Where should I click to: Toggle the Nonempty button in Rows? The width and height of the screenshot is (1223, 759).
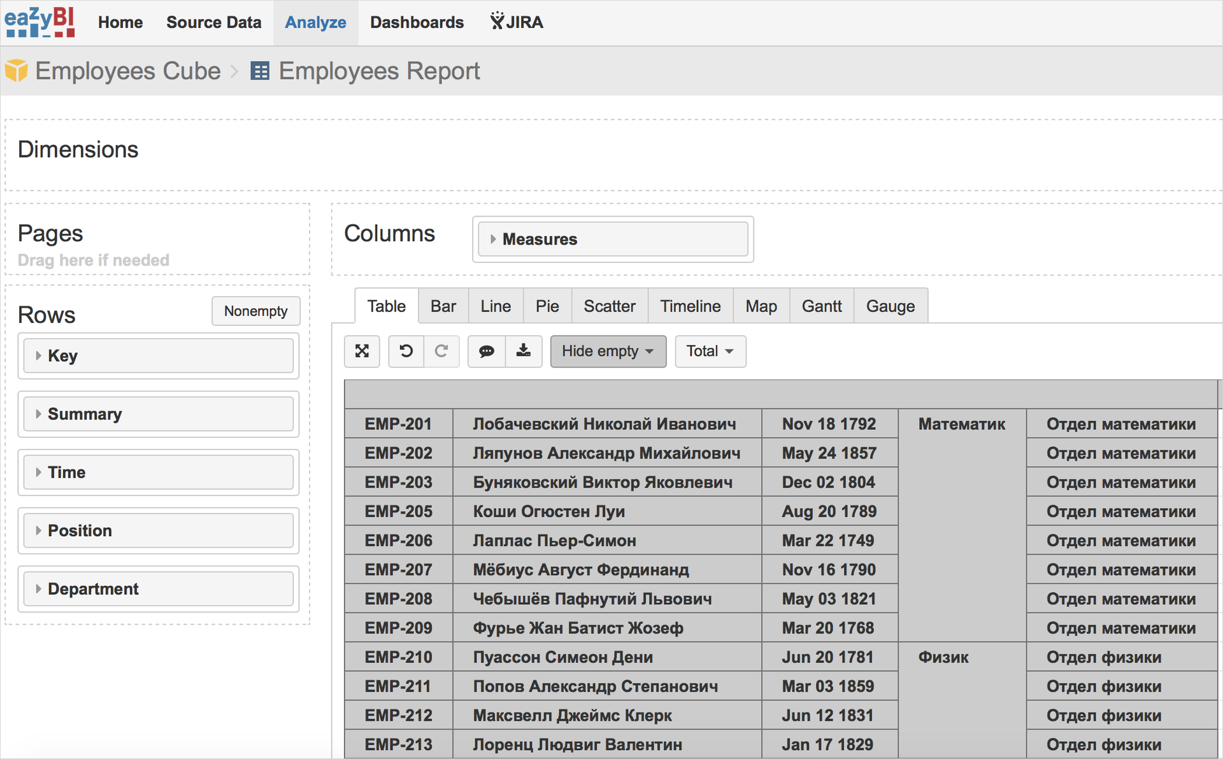tap(254, 311)
